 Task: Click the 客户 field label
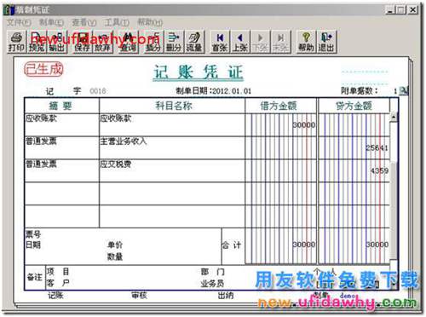(x=58, y=283)
